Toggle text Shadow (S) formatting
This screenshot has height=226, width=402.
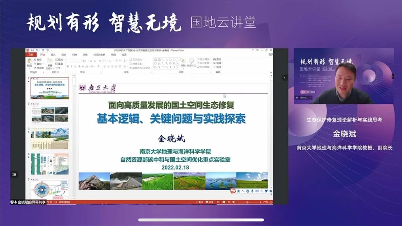[79, 67]
